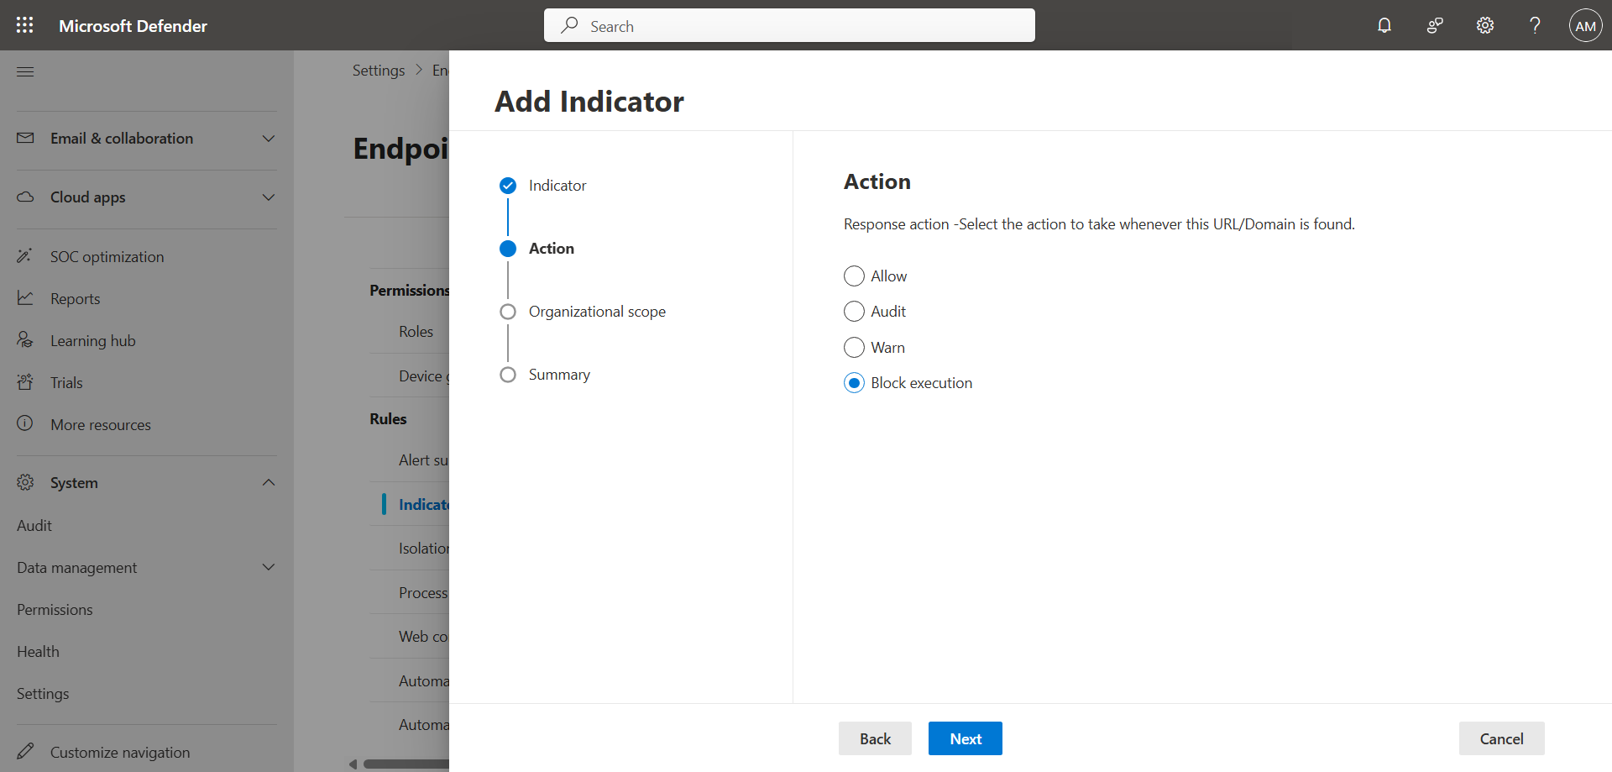Click the horizontal scrollbar left arrow
Viewport: 1612px width, 772px height.
[x=353, y=764]
